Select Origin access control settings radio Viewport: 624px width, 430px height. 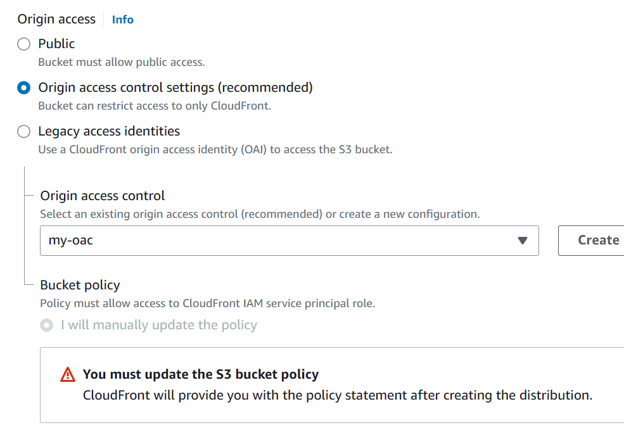pyautogui.click(x=23, y=88)
